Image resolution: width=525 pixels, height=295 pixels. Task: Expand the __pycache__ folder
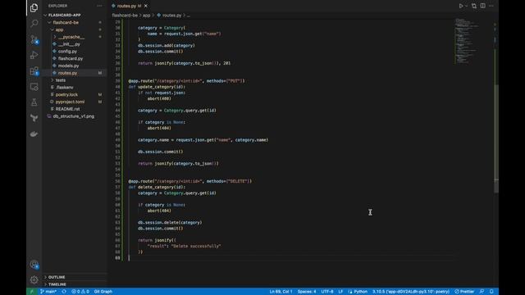pyautogui.click(x=71, y=37)
